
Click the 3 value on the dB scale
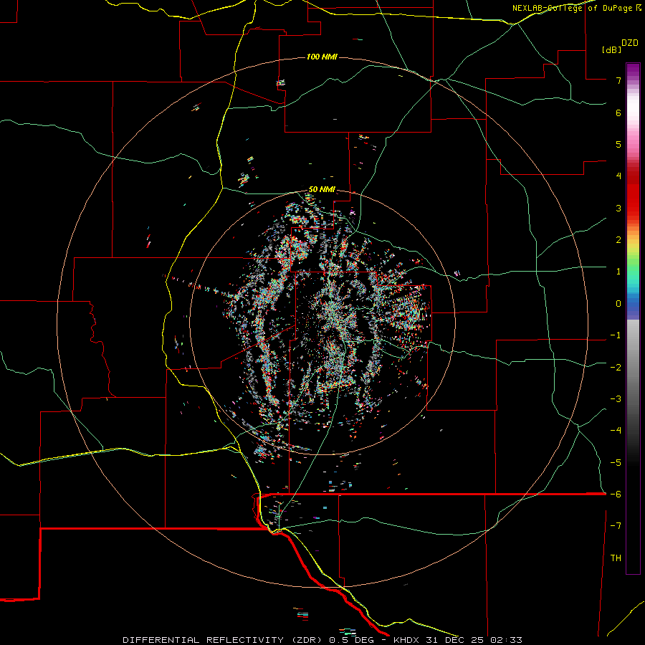tap(618, 208)
